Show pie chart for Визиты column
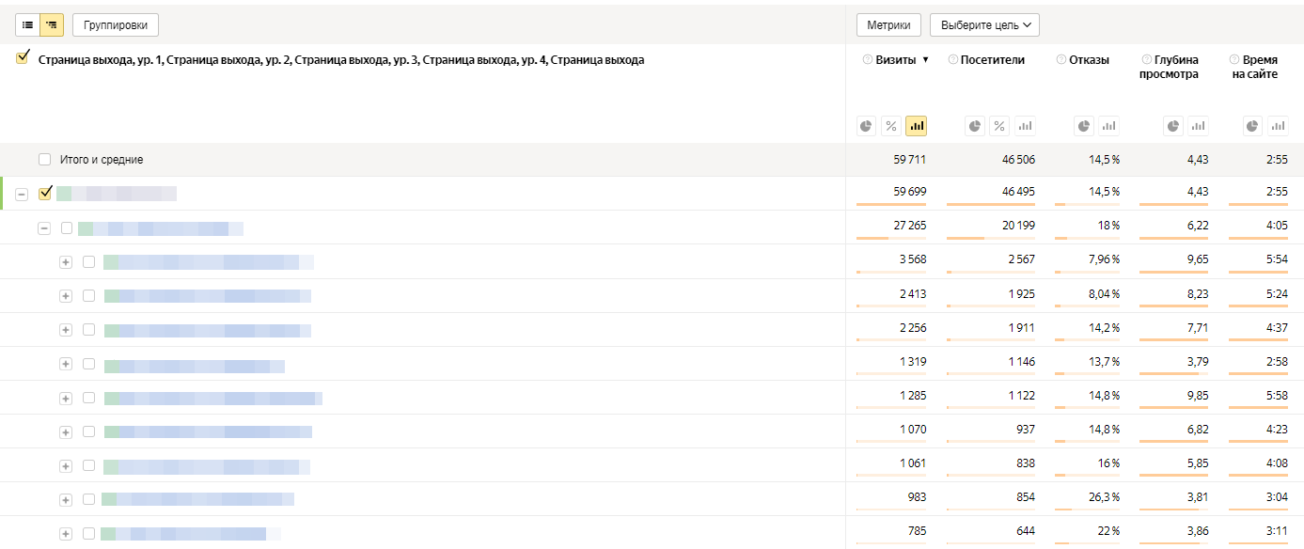Image resolution: width=1304 pixels, height=549 pixels. pyautogui.click(x=866, y=126)
